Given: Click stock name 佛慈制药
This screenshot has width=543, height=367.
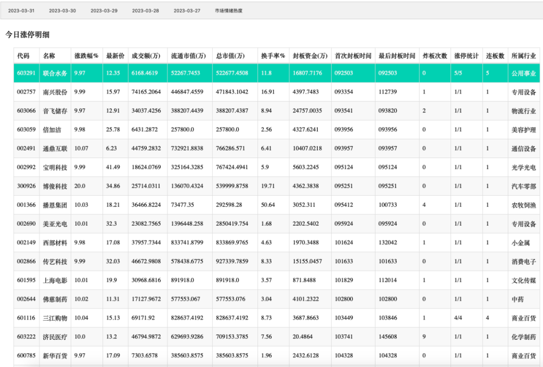Looking at the screenshot, I should point(55,299).
